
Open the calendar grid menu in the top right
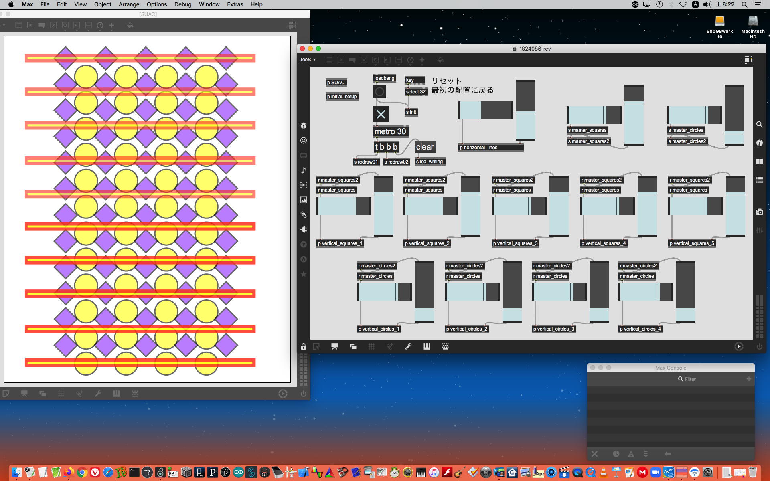tap(747, 60)
